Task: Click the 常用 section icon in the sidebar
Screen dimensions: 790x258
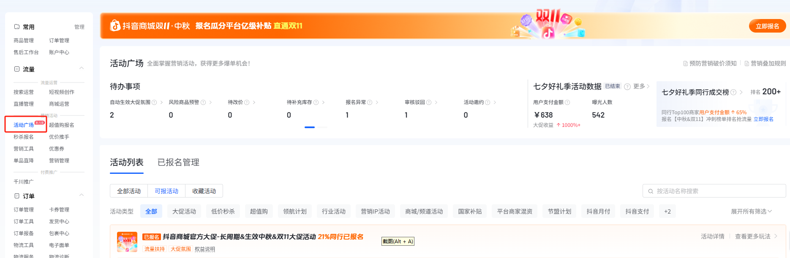Action: [17, 27]
